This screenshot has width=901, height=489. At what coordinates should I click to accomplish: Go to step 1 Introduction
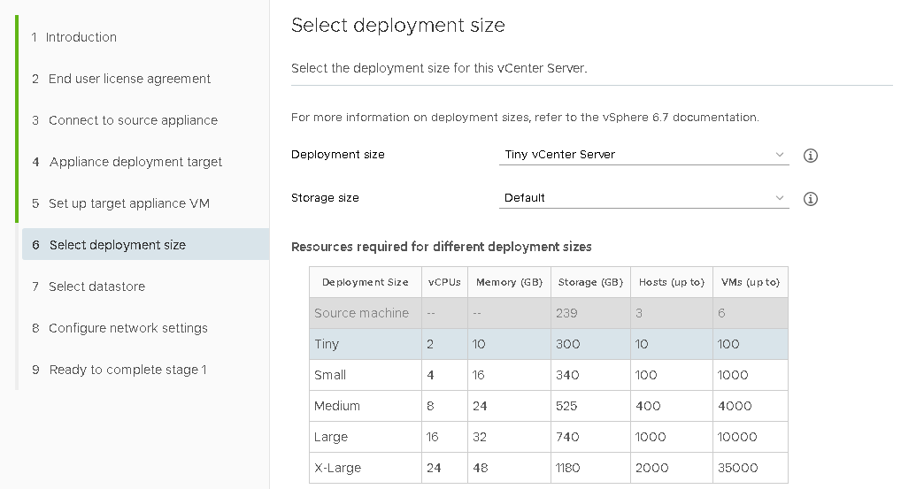(81, 37)
